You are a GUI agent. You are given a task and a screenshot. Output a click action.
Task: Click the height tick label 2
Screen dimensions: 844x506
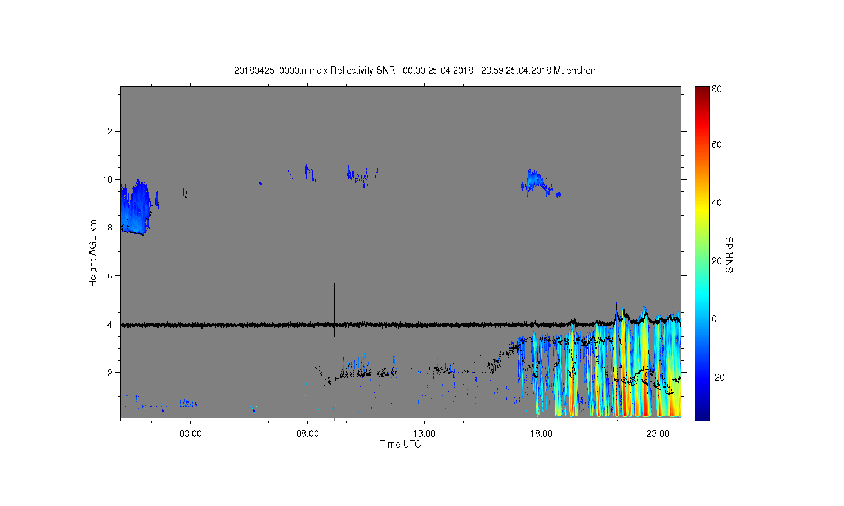110,372
